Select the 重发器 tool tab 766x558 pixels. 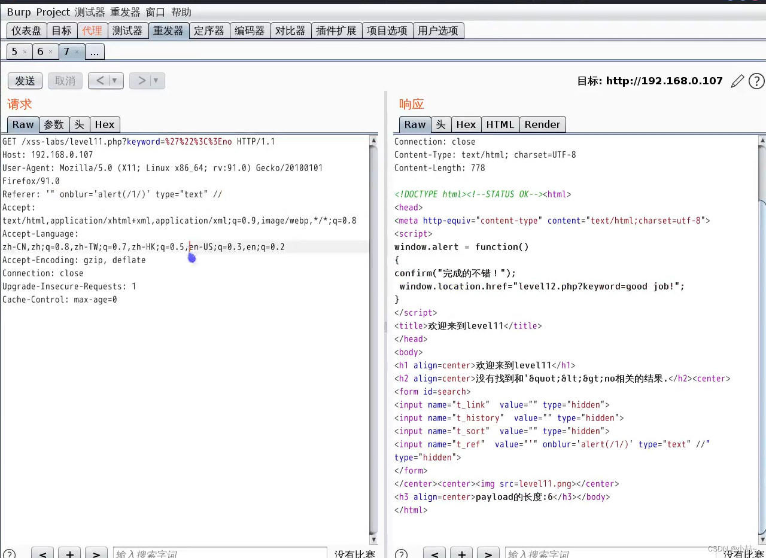[x=168, y=31]
